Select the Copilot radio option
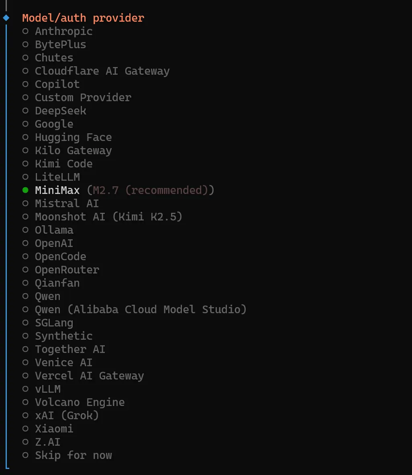The height and width of the screenshot is (475, 412). [57, 84]
